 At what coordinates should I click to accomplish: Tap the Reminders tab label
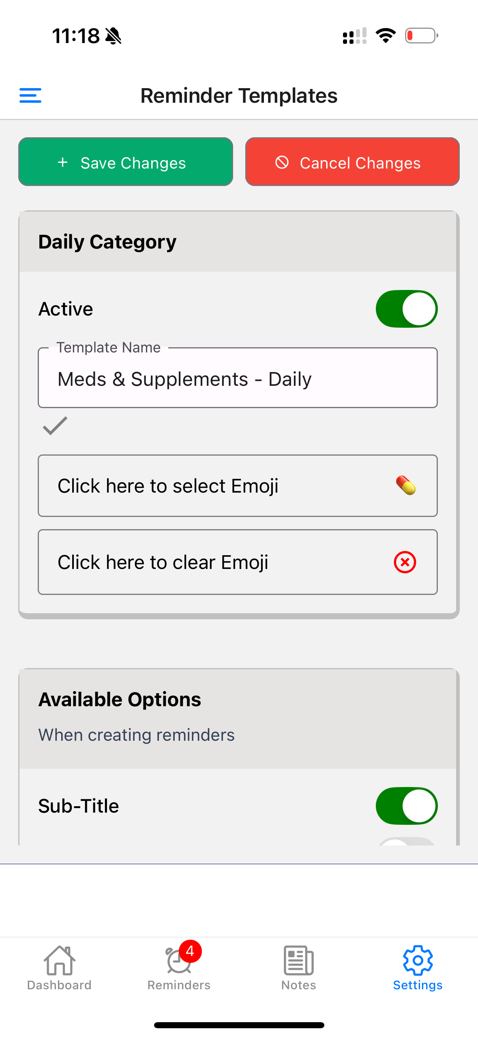coord(179,985)
